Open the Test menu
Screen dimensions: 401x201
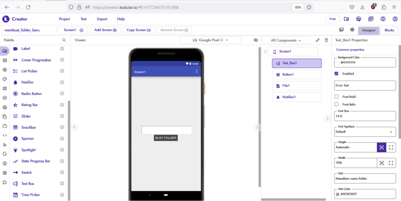[84, 19]
